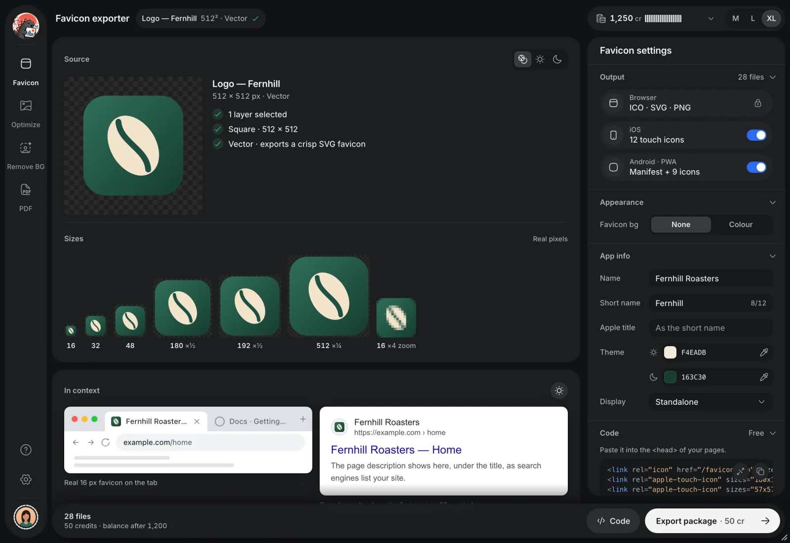This screenshot has height=543, width=790.
Task: Click the dark theme 163C30 color swatch
Action: (x=670, y=377)
